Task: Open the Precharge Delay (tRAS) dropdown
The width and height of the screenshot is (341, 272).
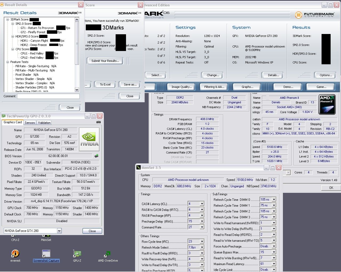Action: pyautogui.click(x=202, y=221)
